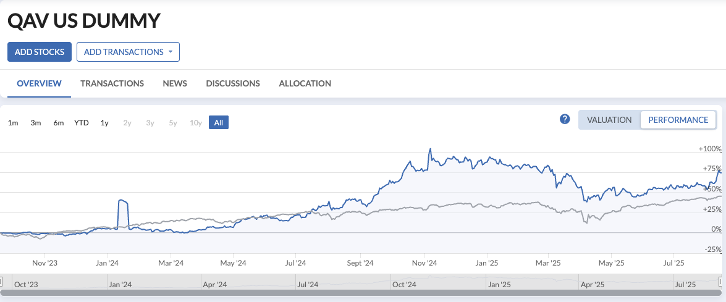Click the Oct '24 navigator label

tap(404, 285)
